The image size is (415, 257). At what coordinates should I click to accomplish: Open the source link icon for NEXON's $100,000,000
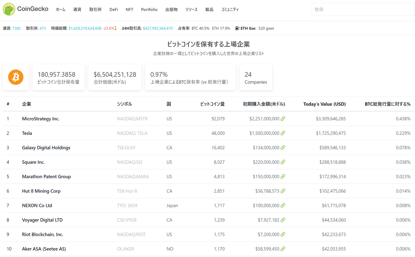pyautogui.click(x=283, y=205)
